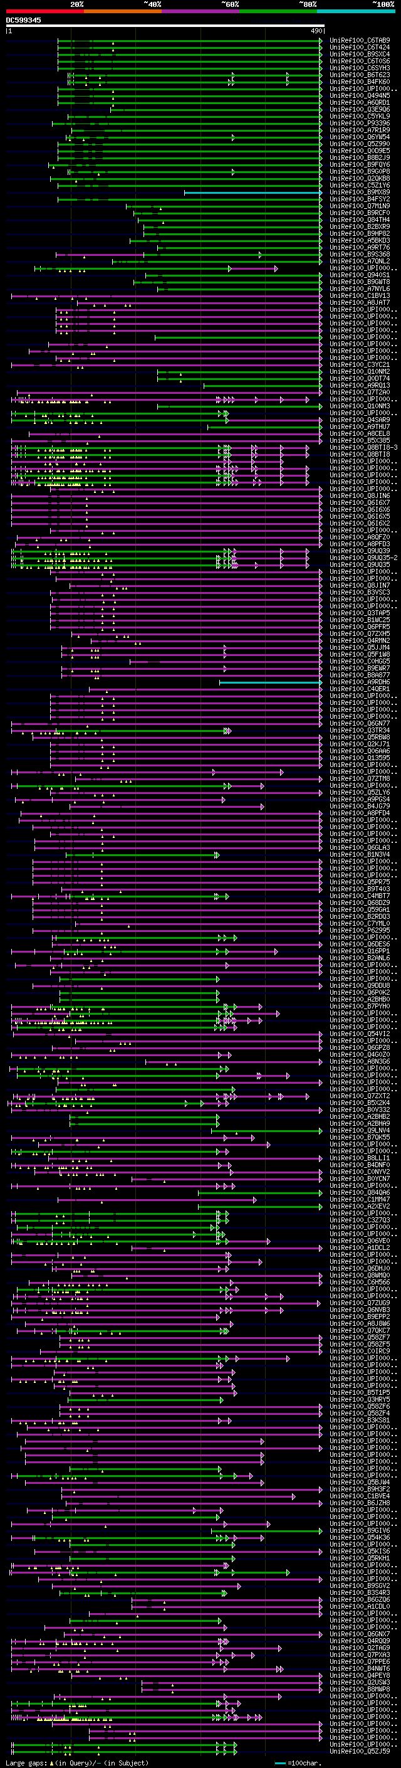Screen dimensions: 401x1768
Task: Select the UniRef100_B2BXR9 label
Action: point(360,226)
